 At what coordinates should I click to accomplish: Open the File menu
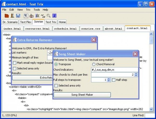[x=4, y=10]
